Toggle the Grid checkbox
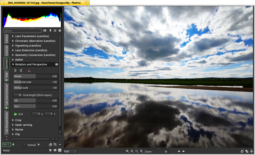 (15, 114)
